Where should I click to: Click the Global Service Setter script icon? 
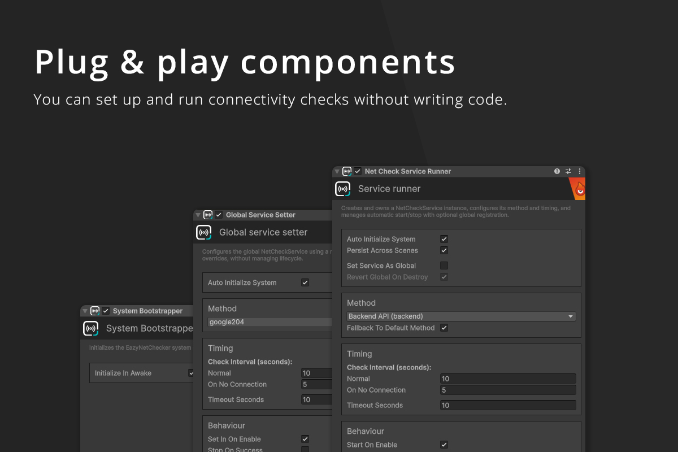coord(208,215)
